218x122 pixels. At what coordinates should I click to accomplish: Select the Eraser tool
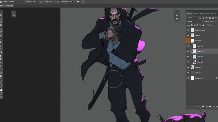tap(1, 49)
